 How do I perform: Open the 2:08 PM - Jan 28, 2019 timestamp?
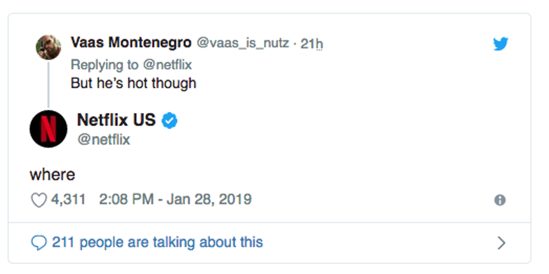click(x=175, y=199)
